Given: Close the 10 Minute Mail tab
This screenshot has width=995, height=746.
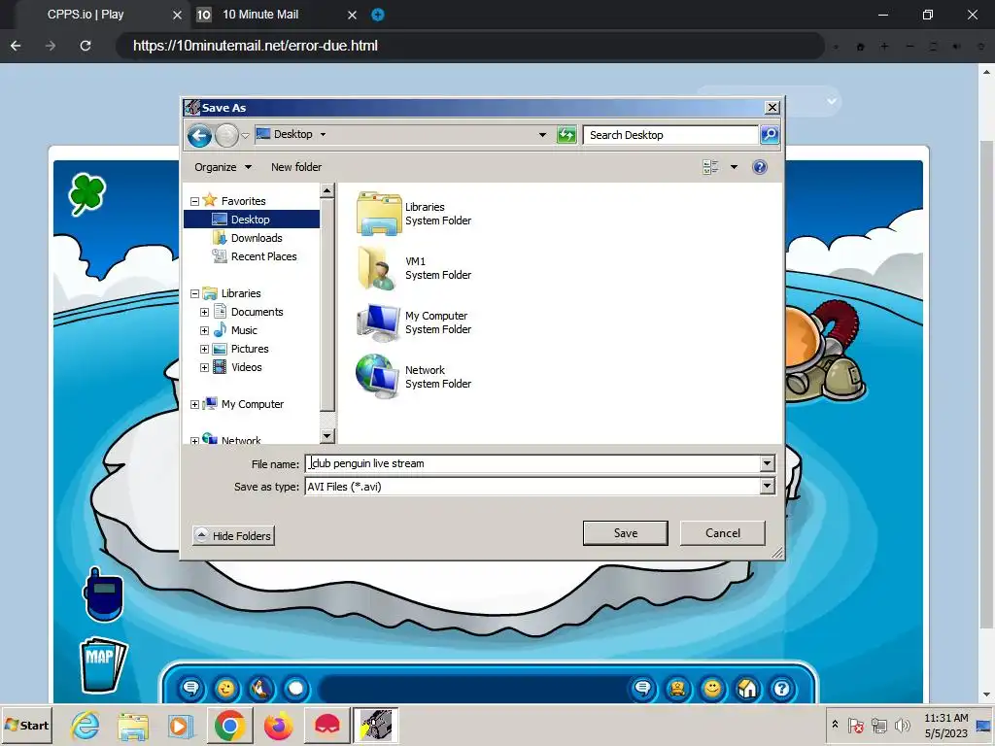Looking at the screenshot, I should [352, 15].
